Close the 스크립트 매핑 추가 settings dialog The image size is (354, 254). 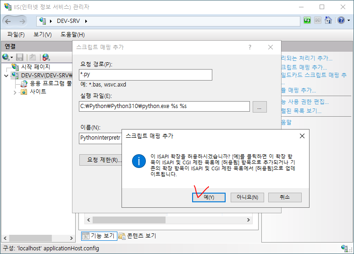tap(271, 47)
